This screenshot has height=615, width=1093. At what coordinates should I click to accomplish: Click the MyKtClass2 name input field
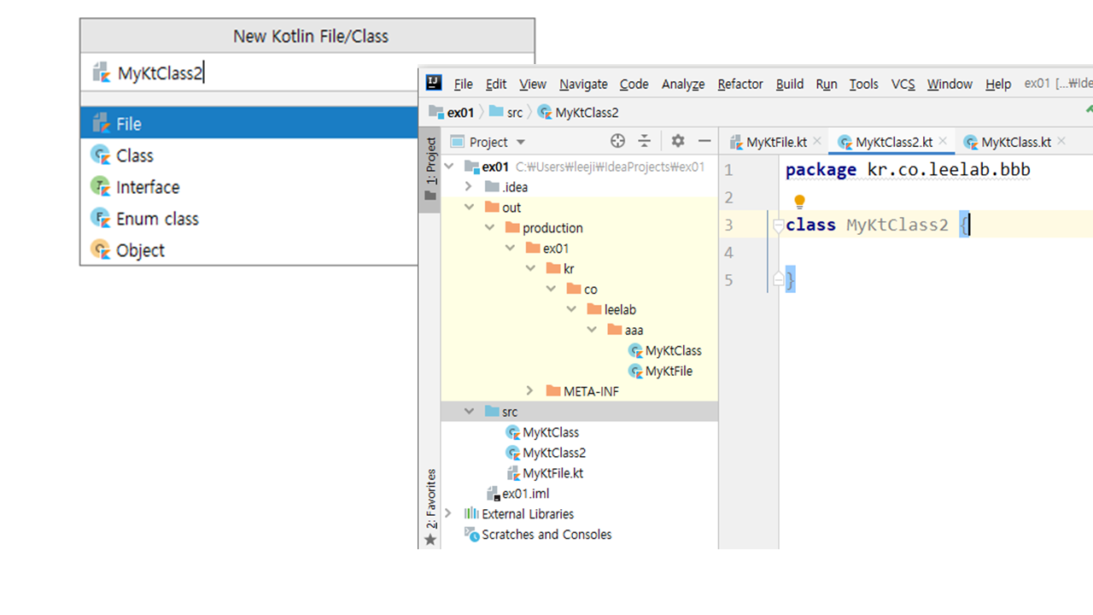[x=256, y=73]
